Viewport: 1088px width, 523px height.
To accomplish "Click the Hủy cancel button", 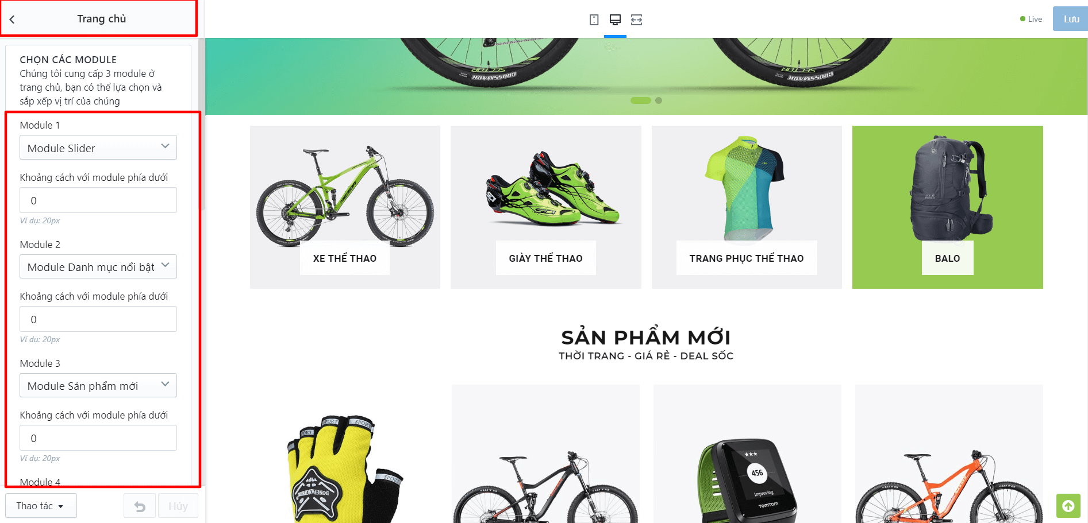I will point(178,506).
